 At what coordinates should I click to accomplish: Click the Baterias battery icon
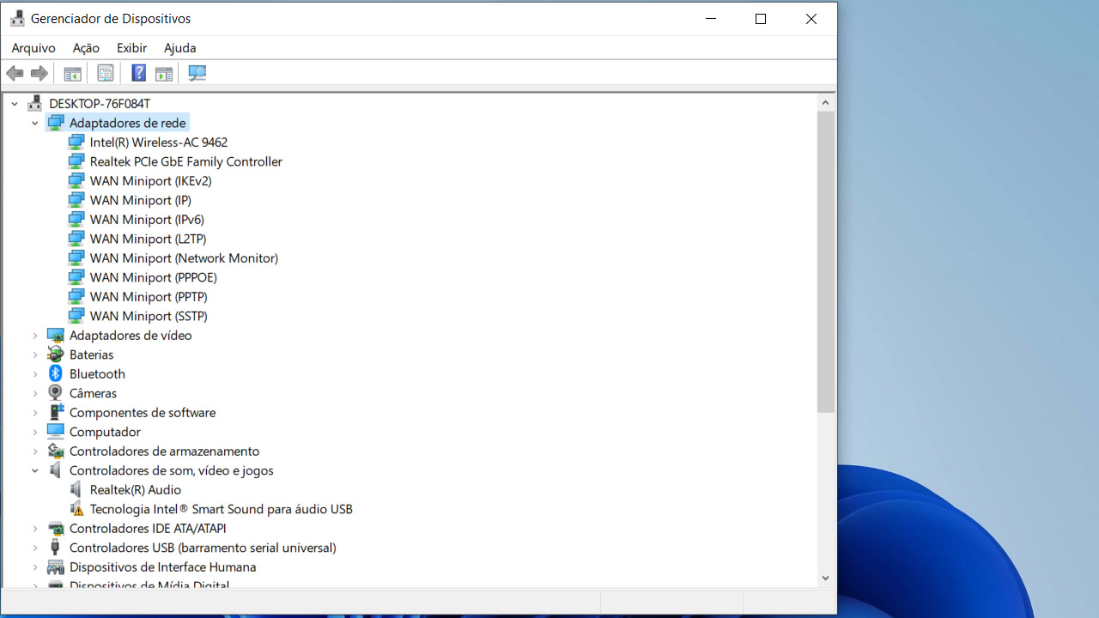[x=56, y=354]
